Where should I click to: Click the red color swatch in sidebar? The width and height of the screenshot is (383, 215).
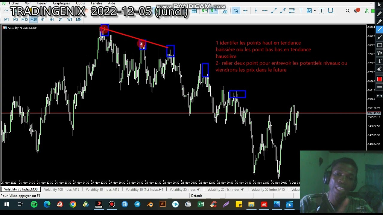click(379, 79)
